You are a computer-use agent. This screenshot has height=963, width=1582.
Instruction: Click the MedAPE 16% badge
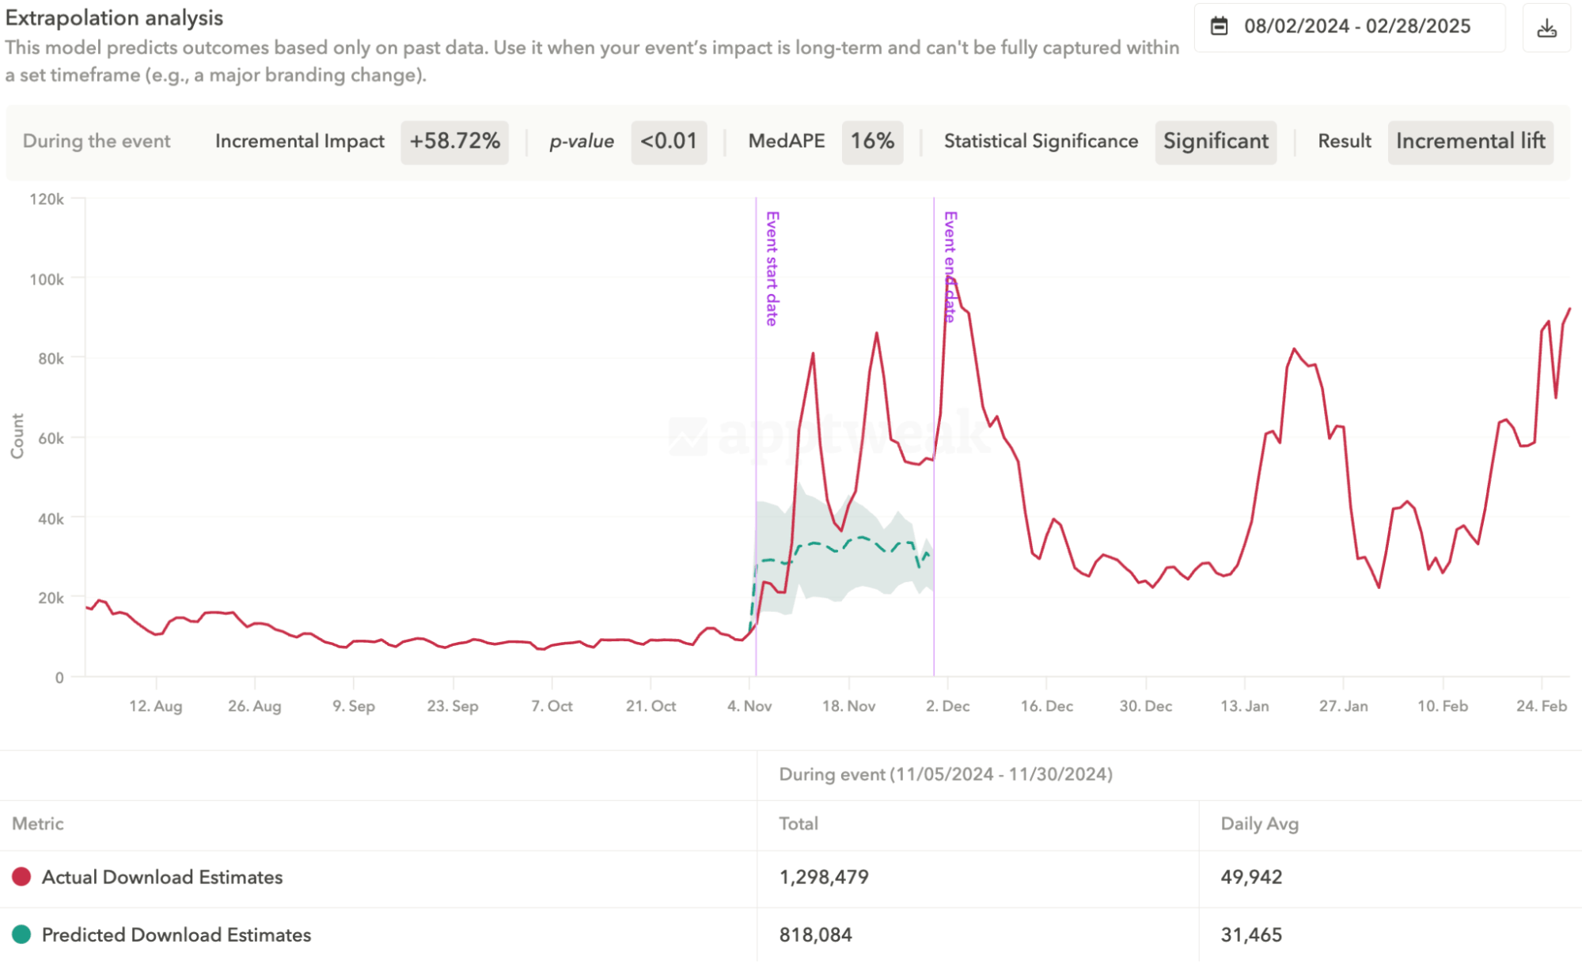(872, 142)
